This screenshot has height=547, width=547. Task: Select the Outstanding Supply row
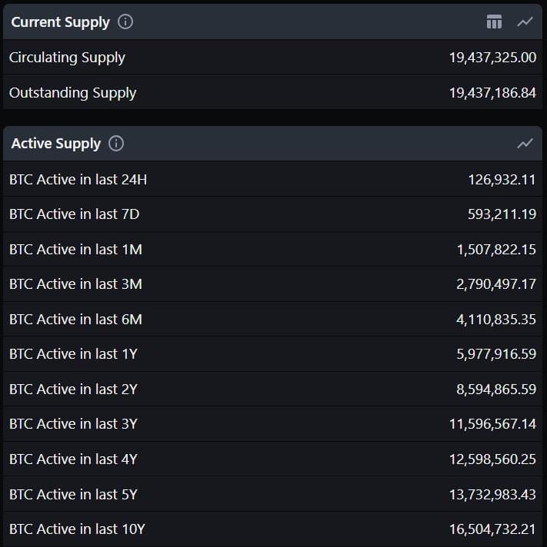point(272,92)
